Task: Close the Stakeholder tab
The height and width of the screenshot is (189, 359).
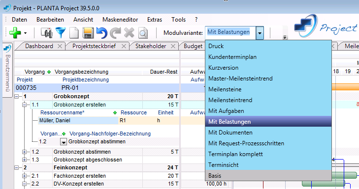Action: [173, 46]
